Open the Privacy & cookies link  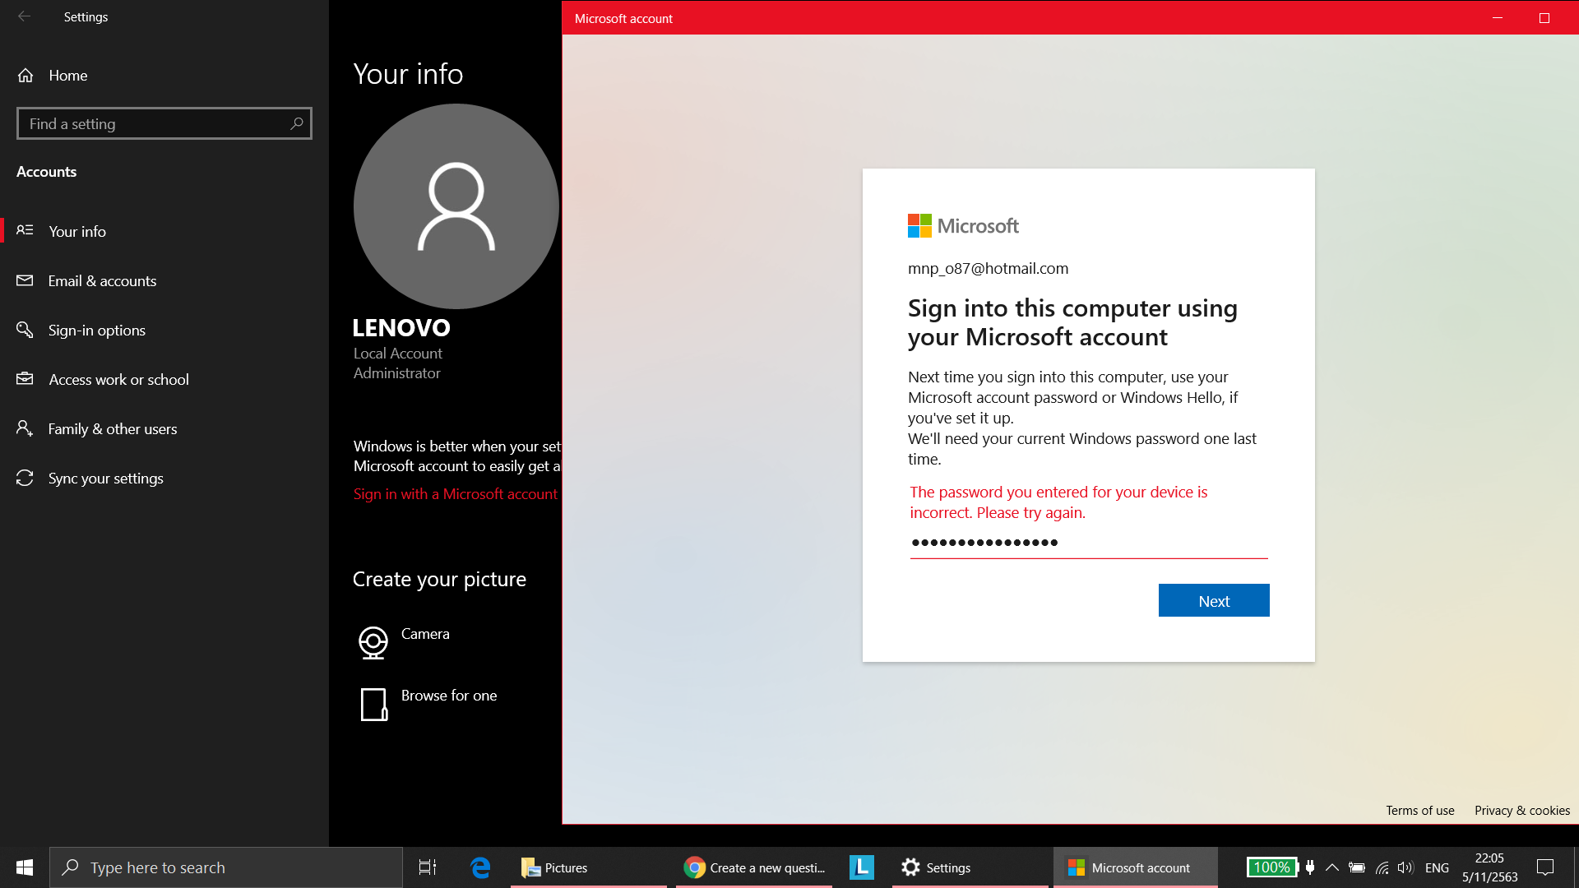tap(1521, 810)
